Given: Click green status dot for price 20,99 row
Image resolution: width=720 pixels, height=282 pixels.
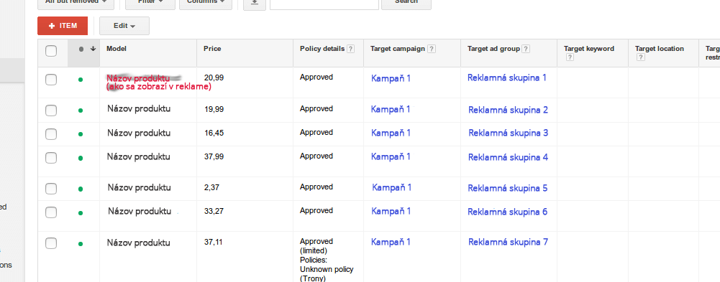Looking at the screenshot, I should click(81, 80).
